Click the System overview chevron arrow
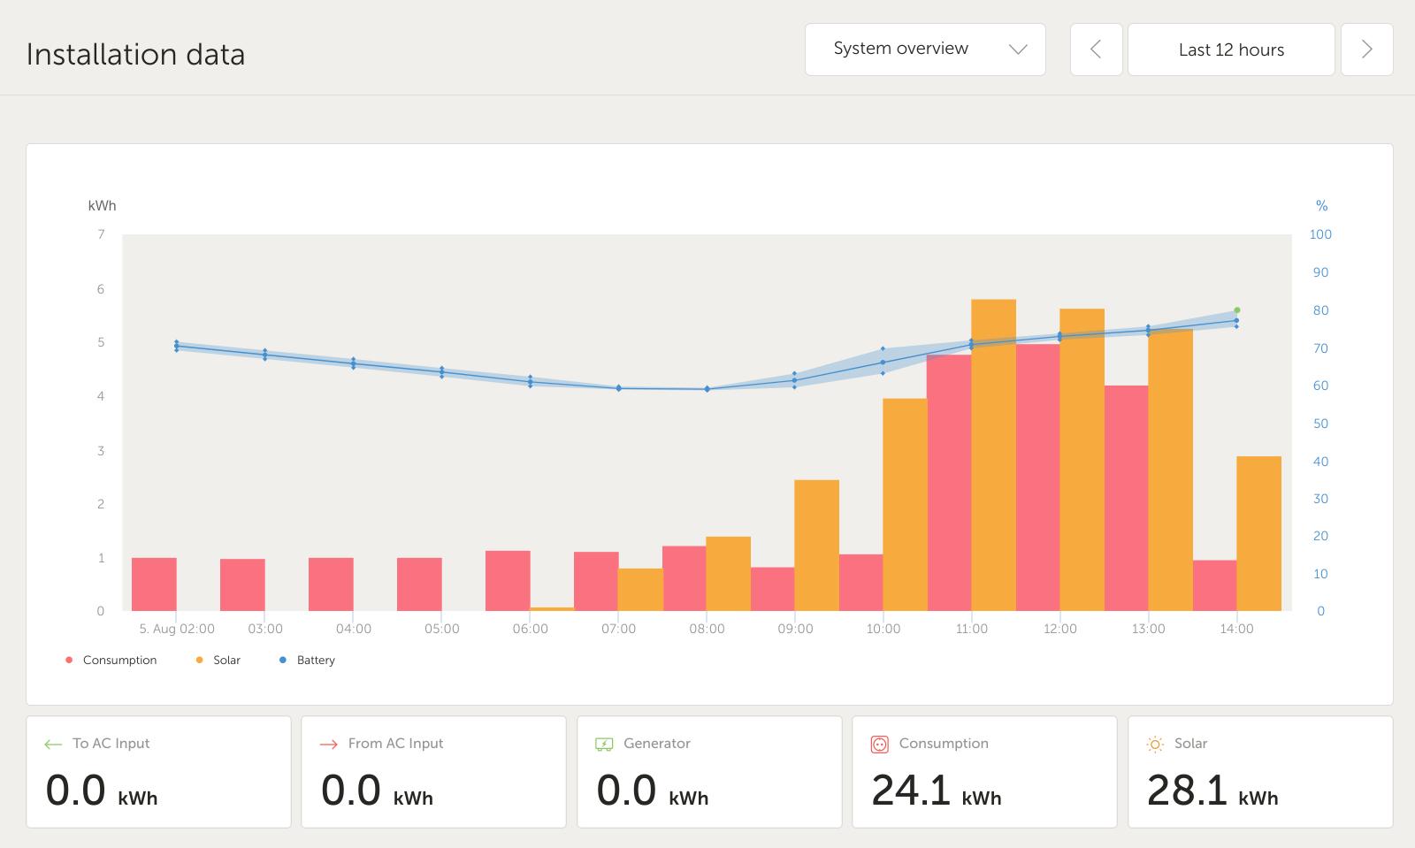This screenshot has width=1415, height=848. pos(1018,50)
